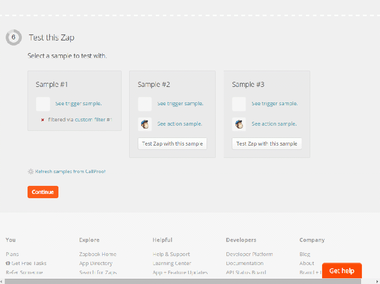The width and height of the screenshot is (380, 284).
Task: View the action sample for Sample #2
Action: point(180,124)
